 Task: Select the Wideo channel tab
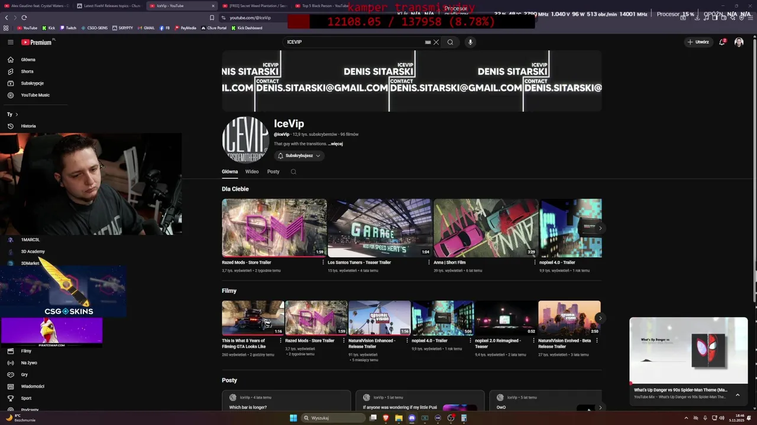tap(252, 172)
